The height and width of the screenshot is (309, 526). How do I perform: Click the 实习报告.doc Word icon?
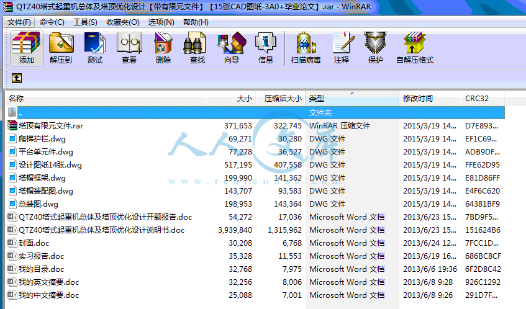click(x=12, y=256)
